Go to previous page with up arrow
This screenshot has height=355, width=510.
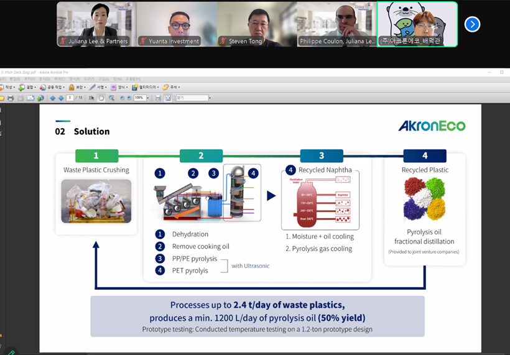click(52, 98)
